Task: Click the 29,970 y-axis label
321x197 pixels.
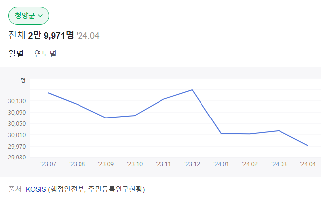Action: (x=17, y=147)
